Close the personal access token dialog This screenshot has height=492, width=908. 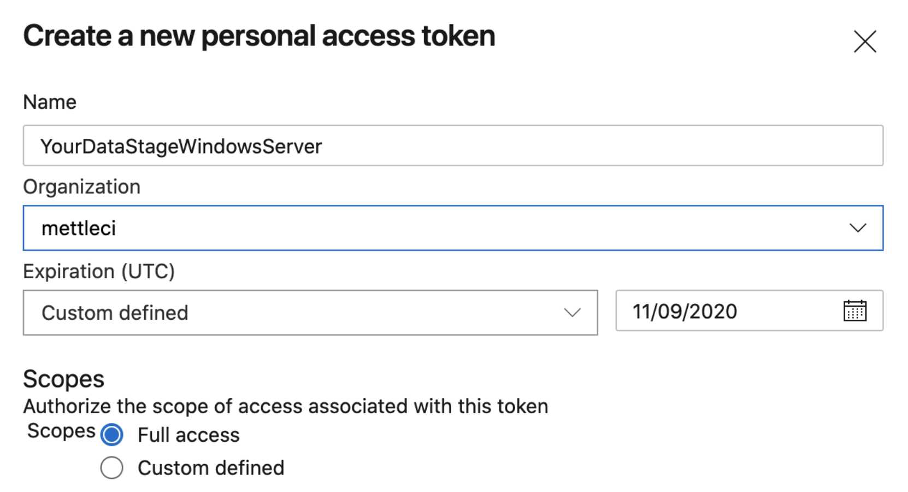click(864, 42)
